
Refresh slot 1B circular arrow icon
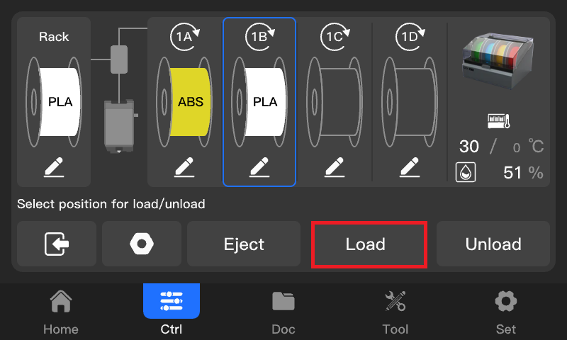260,37
